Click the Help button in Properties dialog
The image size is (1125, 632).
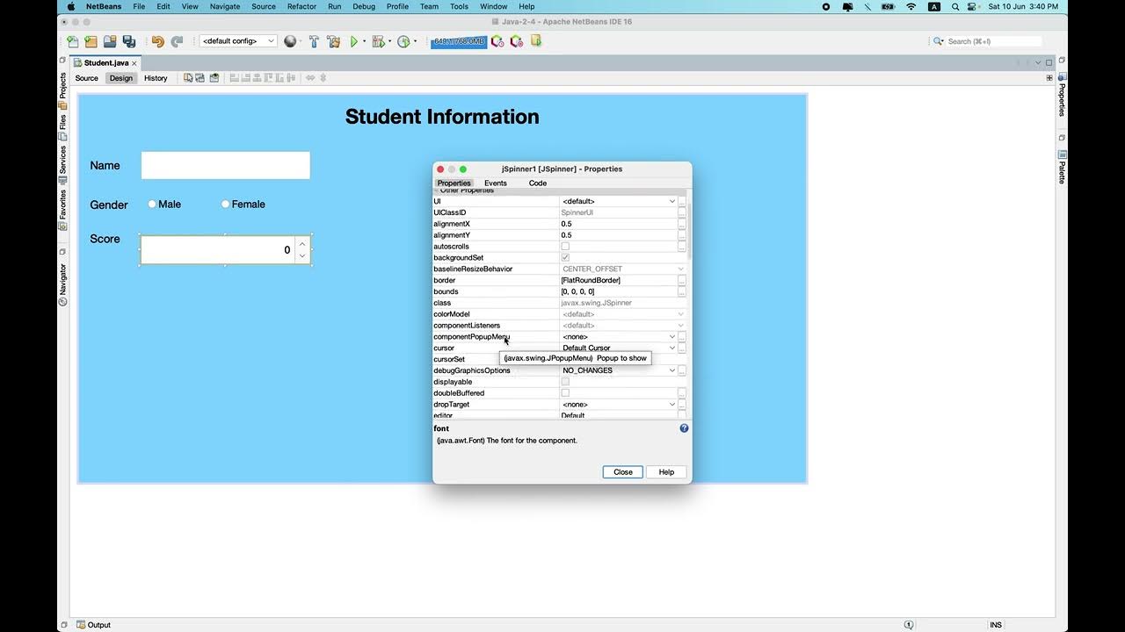(x=666, y=472)
